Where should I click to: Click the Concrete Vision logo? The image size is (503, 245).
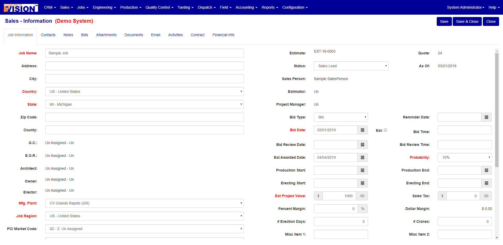21,8
